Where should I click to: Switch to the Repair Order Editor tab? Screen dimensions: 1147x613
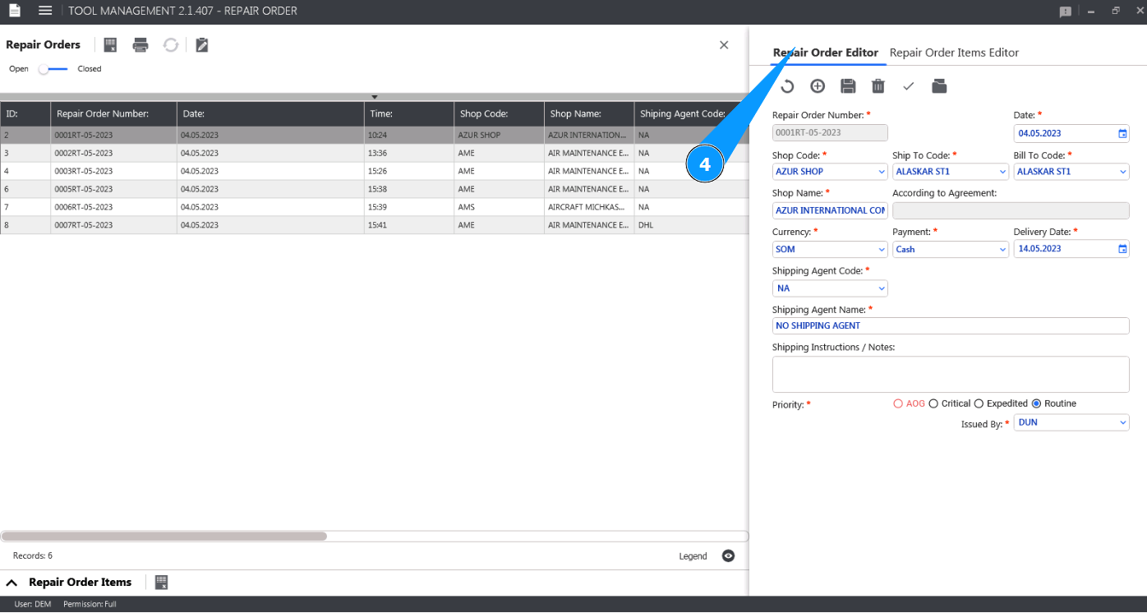pos(826,53)
